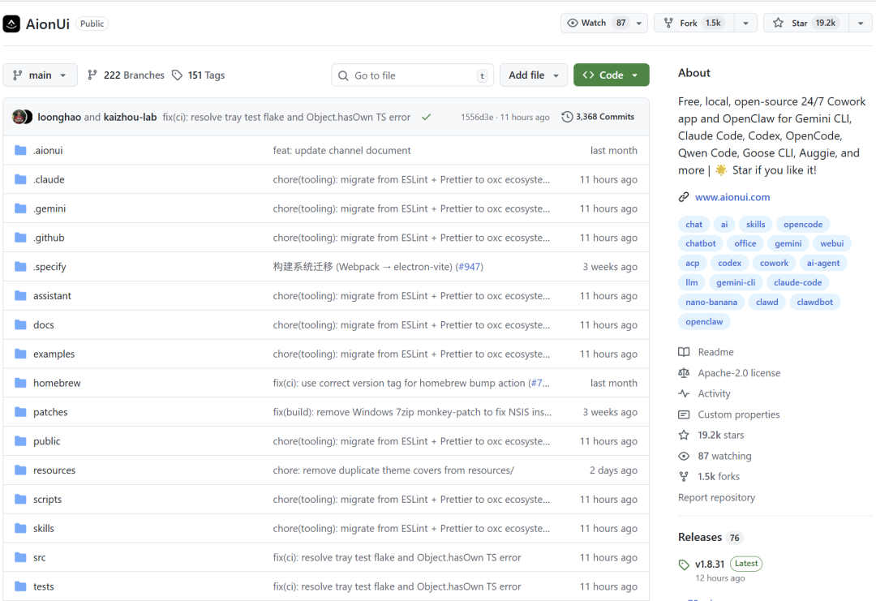This screenshot has width=876, height=601.
Task: Open commit history via clock icon
Action: (567, 117)
